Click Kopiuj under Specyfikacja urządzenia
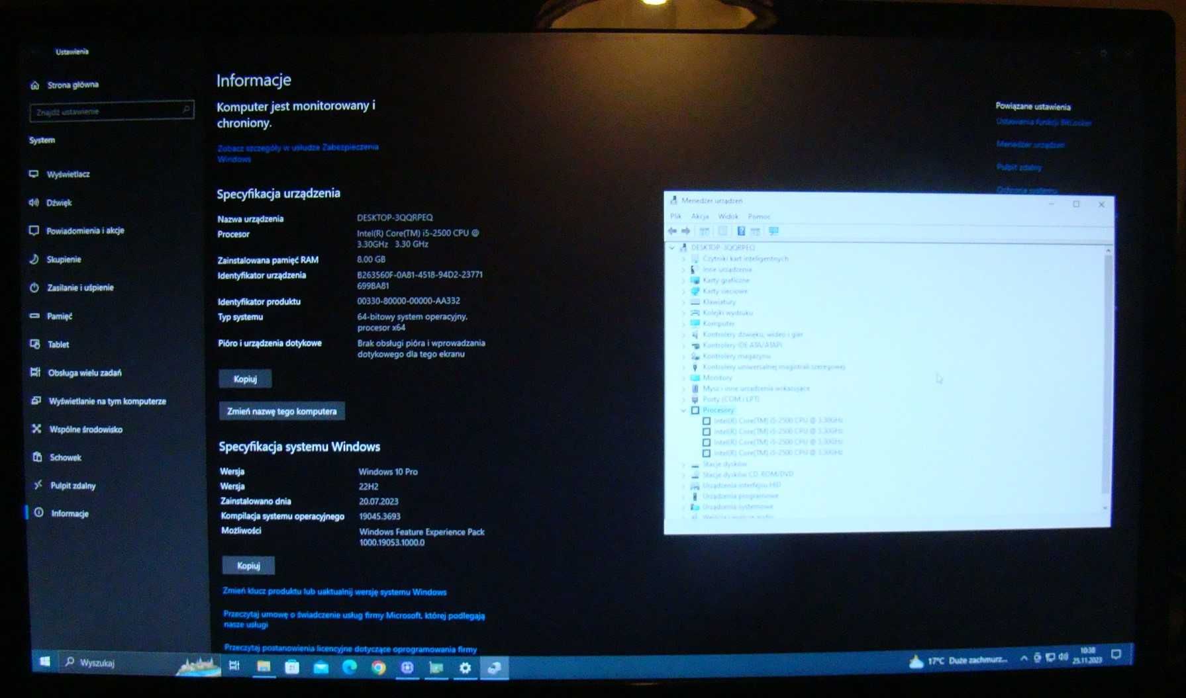 click(245, 378)
